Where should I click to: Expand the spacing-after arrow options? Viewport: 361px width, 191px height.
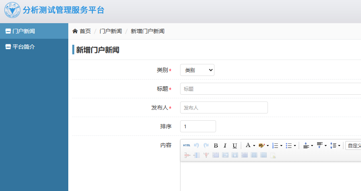[325, 145]
